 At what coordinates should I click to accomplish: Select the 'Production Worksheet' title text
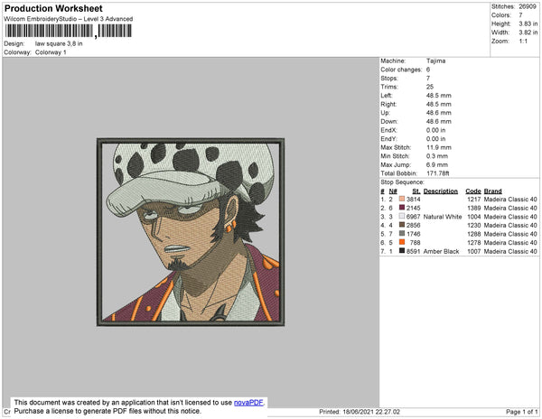pyautogui.click(x=53, y=9)
